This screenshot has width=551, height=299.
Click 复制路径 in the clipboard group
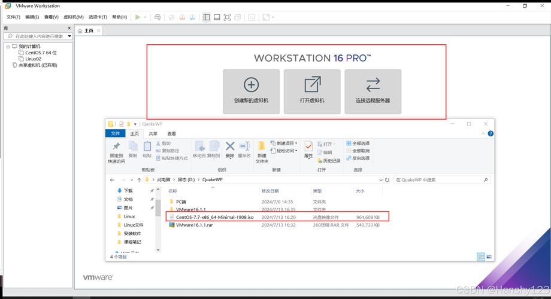click(168, 151)
